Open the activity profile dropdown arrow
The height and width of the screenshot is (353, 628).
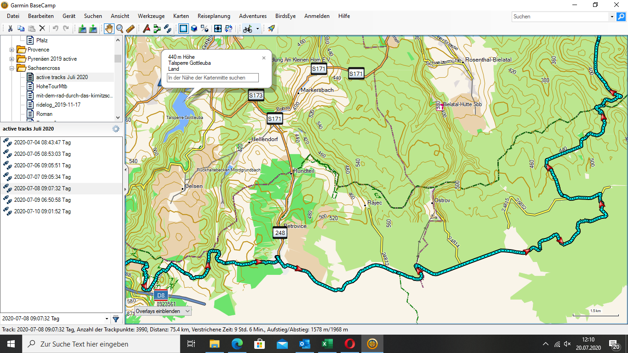(x=258, y=28)
